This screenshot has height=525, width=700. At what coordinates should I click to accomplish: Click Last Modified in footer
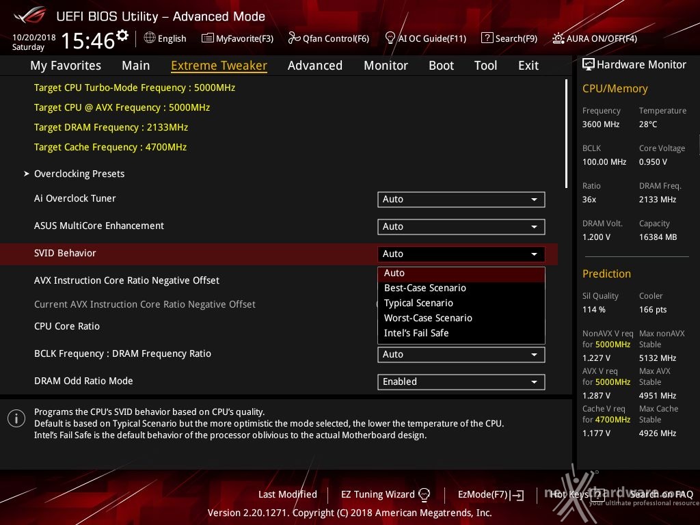click(x=288, y=494)
